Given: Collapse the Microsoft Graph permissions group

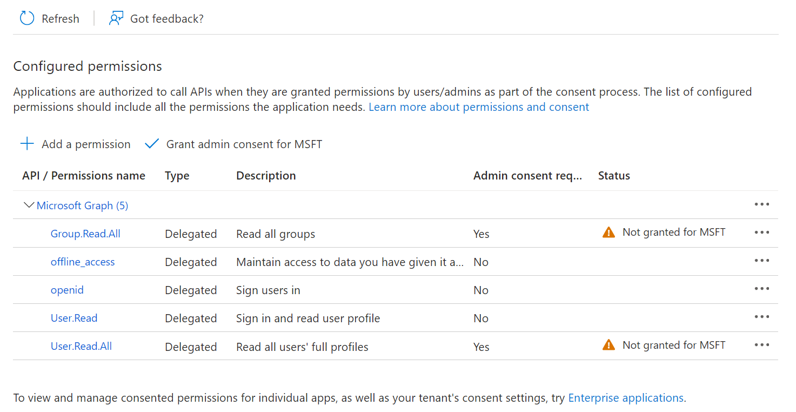Looking at the screenshot, I should (x=29, y=205).
